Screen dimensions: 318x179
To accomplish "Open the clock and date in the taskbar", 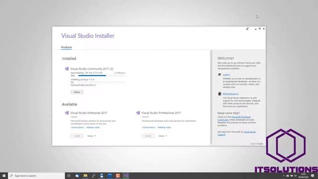I will (x=303, y=176).
